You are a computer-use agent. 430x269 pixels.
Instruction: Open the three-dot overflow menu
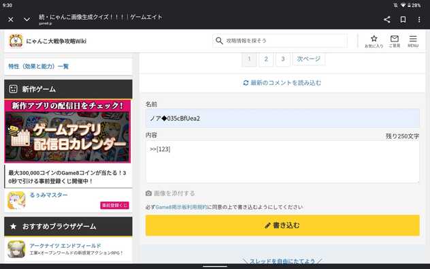(x=419, y=20)
